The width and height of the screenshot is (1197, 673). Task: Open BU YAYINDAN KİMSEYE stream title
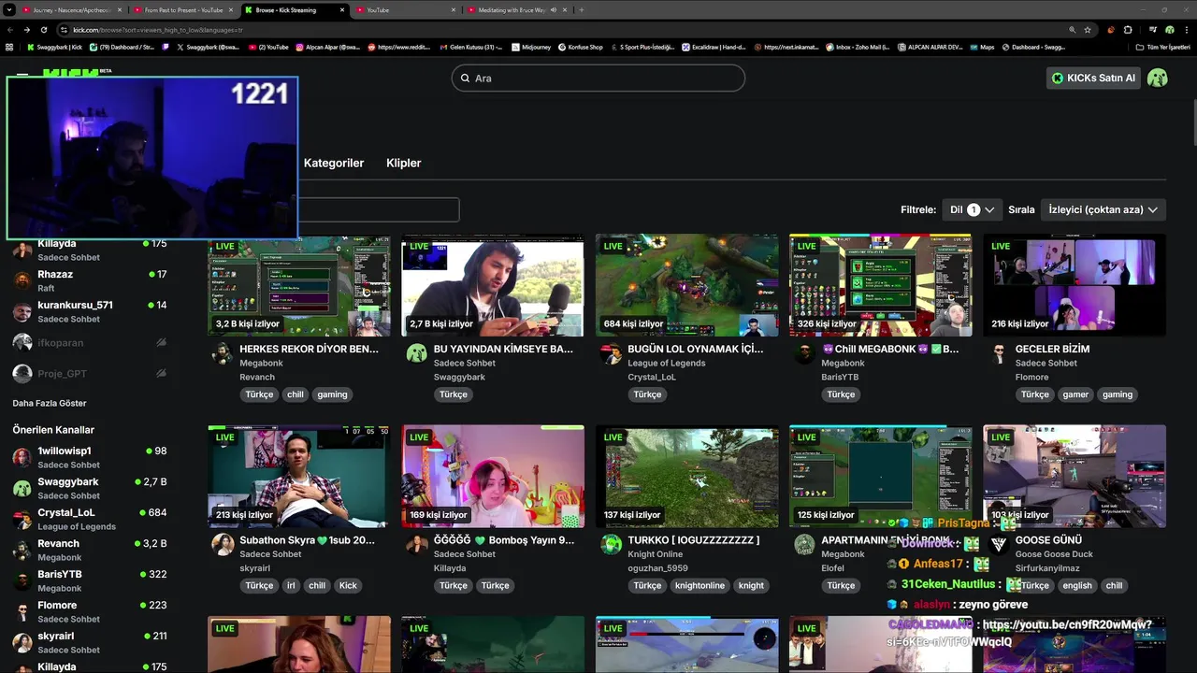tap(503, 349)
